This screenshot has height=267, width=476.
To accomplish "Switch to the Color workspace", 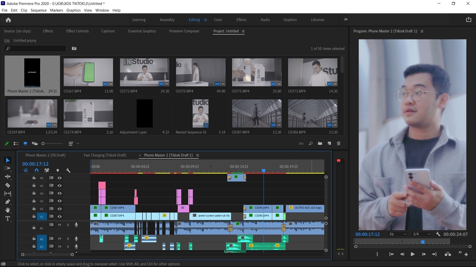I will [x=218, y=20].
